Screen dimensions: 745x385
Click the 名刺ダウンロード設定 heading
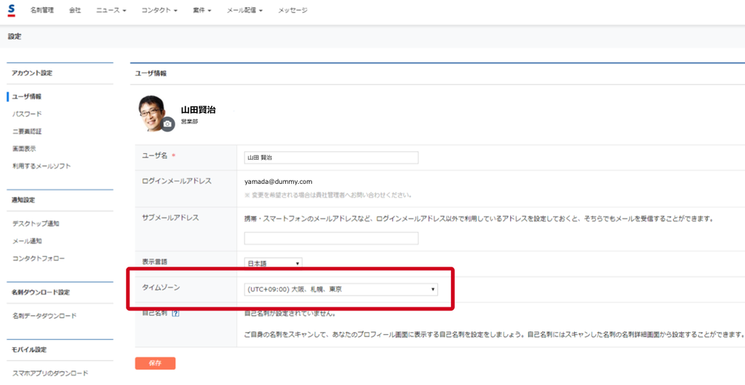click(x=41, y=293)
